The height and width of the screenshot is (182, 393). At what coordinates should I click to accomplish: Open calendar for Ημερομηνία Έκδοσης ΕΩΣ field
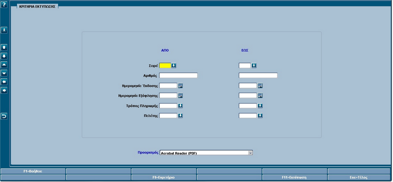coord(260,86)
